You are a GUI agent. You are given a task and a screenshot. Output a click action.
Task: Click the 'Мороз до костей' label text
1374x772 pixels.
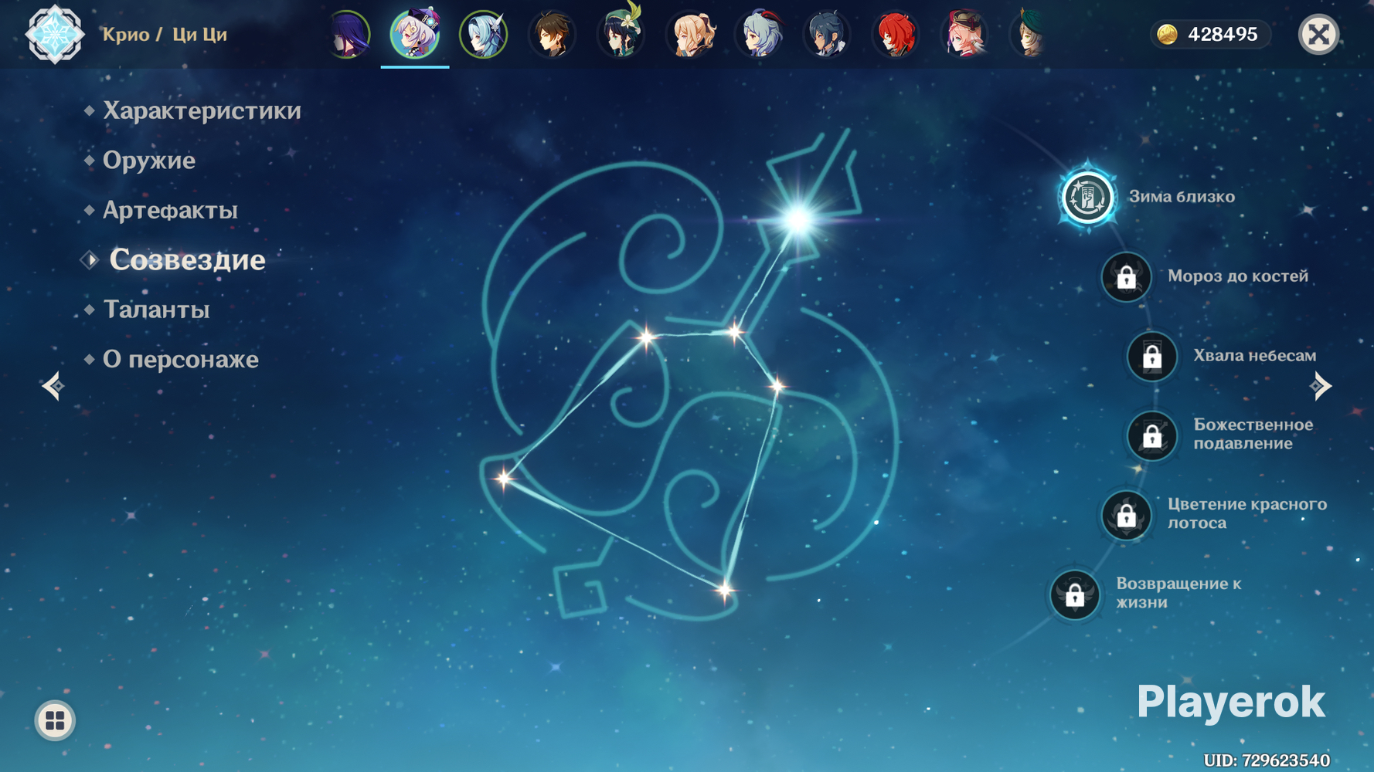(x=1238, y=276)
